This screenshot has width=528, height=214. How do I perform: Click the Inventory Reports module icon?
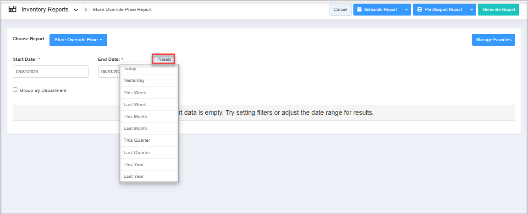coord(12,10)
